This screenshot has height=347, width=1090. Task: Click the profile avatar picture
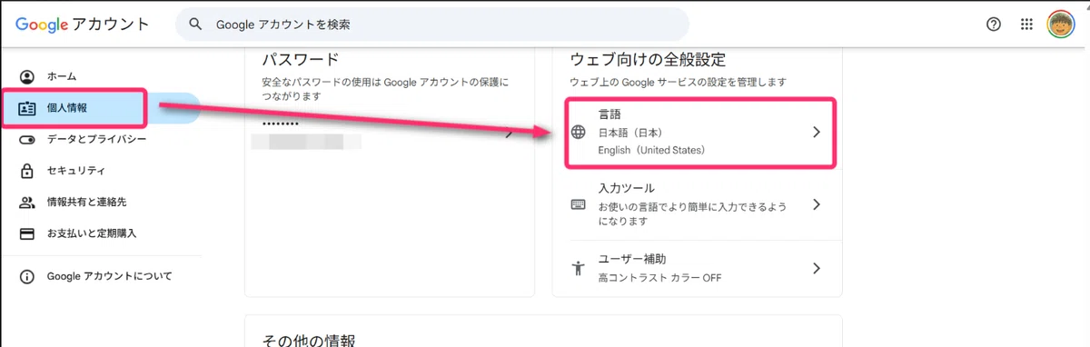tap(1060, 25)
